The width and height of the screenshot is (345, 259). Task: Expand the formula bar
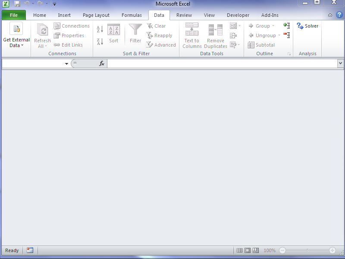(340, 63)
